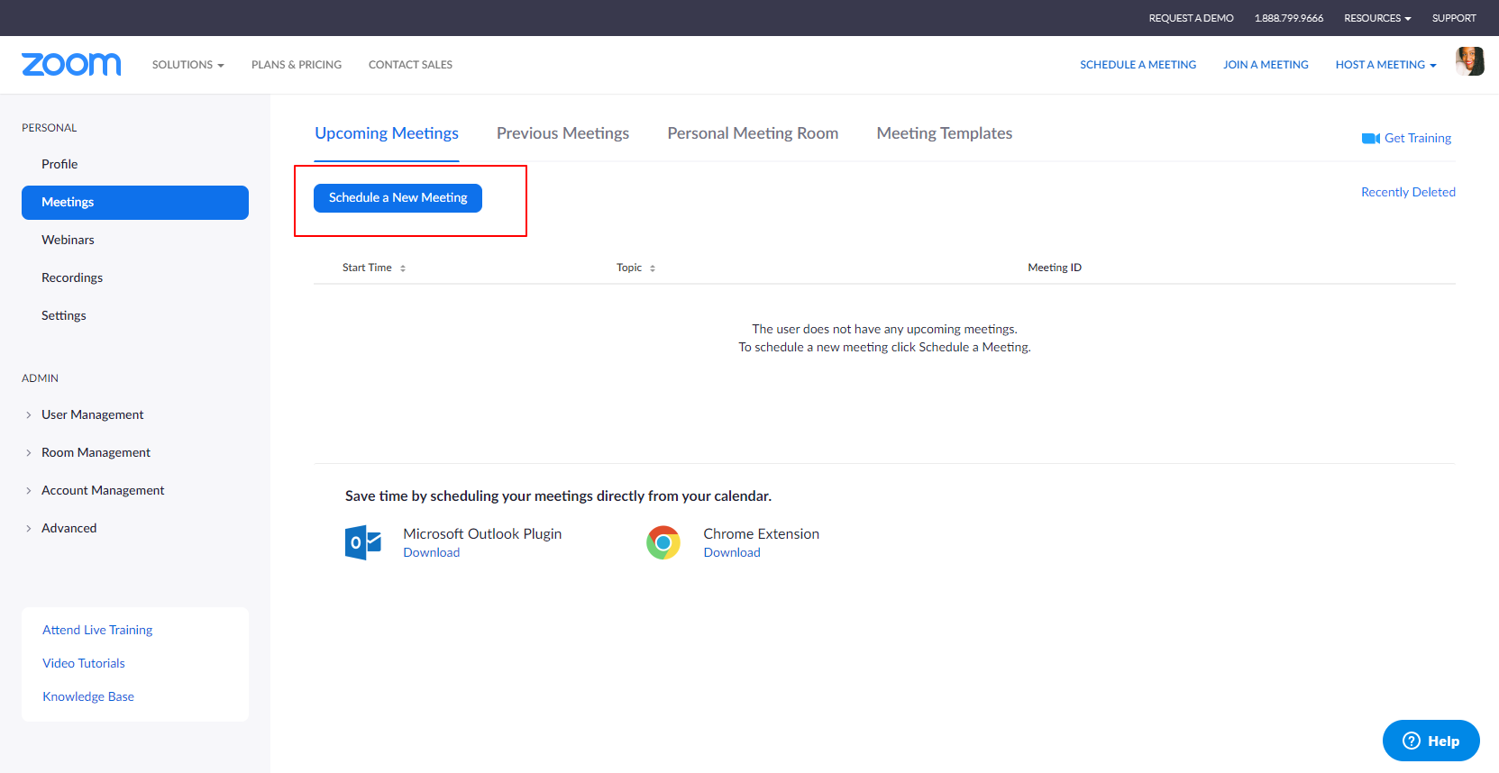Open the Solutions dropdown menu
Viewport: 1499px width, 773px height.
pyautogui.click(x=187, y=65)
